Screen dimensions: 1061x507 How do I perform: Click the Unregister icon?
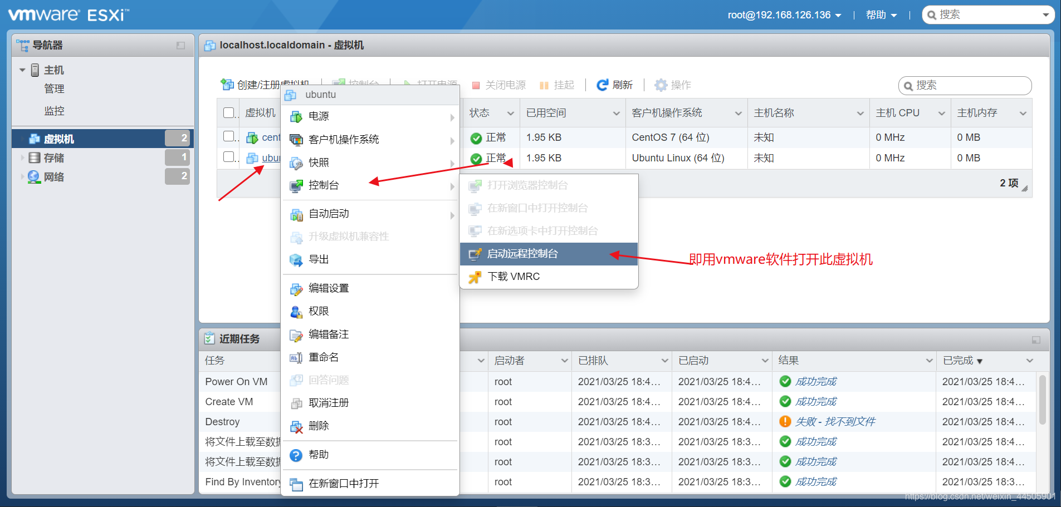click(296, 403)
